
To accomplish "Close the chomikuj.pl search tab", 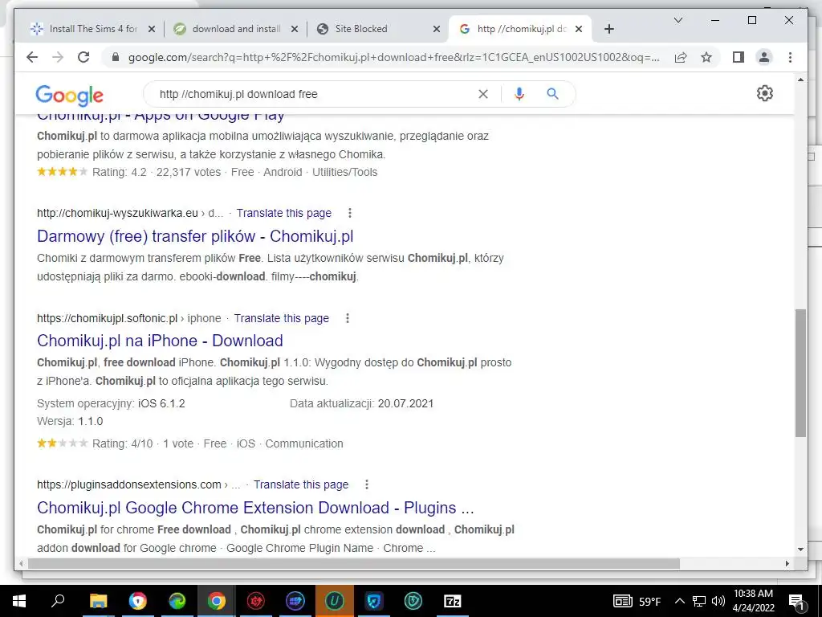I will tap(579, 29).
